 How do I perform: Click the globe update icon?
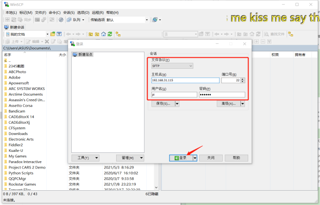(155, 20)
